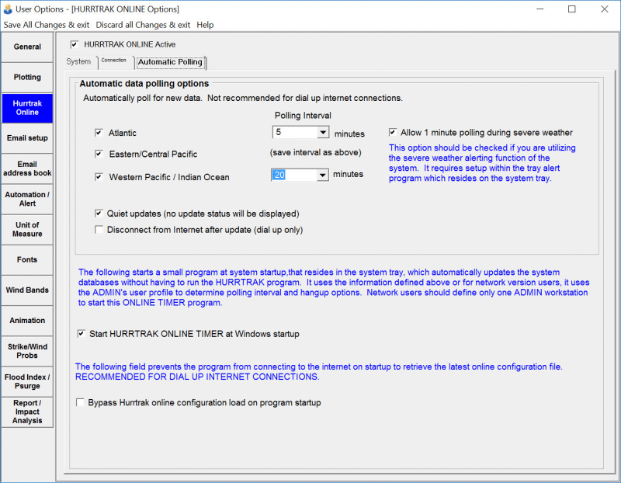Uncheck HURRTRAK ONLINE Active checkbox

pos(75,45)
